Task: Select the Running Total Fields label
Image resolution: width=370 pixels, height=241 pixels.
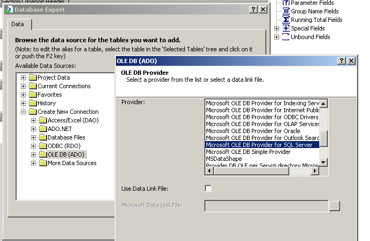Action: tap(317, 20)
